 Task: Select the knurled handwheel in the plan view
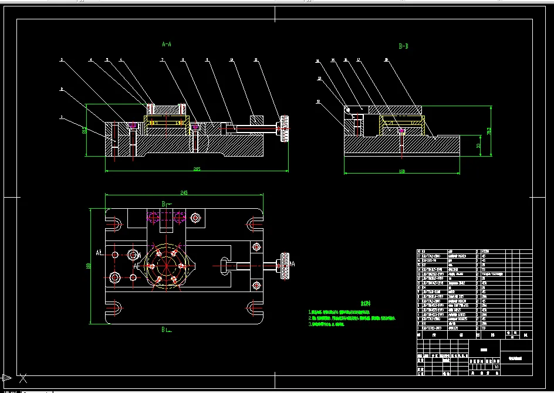click(x=285, y=266)
